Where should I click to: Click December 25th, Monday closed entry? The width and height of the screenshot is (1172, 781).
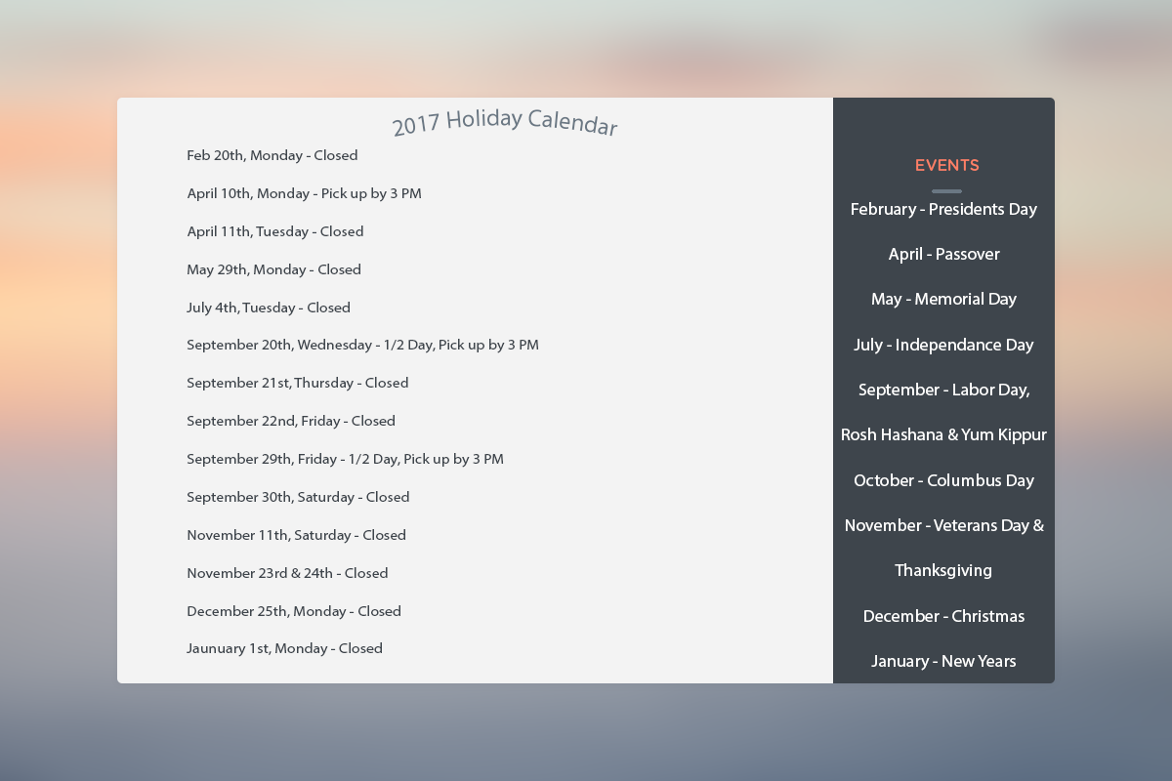click(294, 611)
